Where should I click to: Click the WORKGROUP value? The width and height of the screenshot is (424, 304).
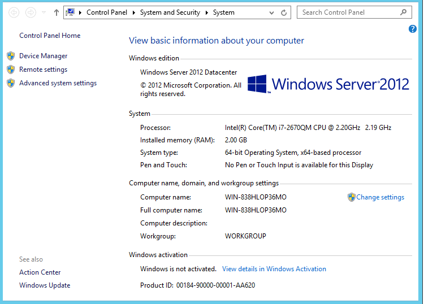pyautogui.click(x=245, y=236)
